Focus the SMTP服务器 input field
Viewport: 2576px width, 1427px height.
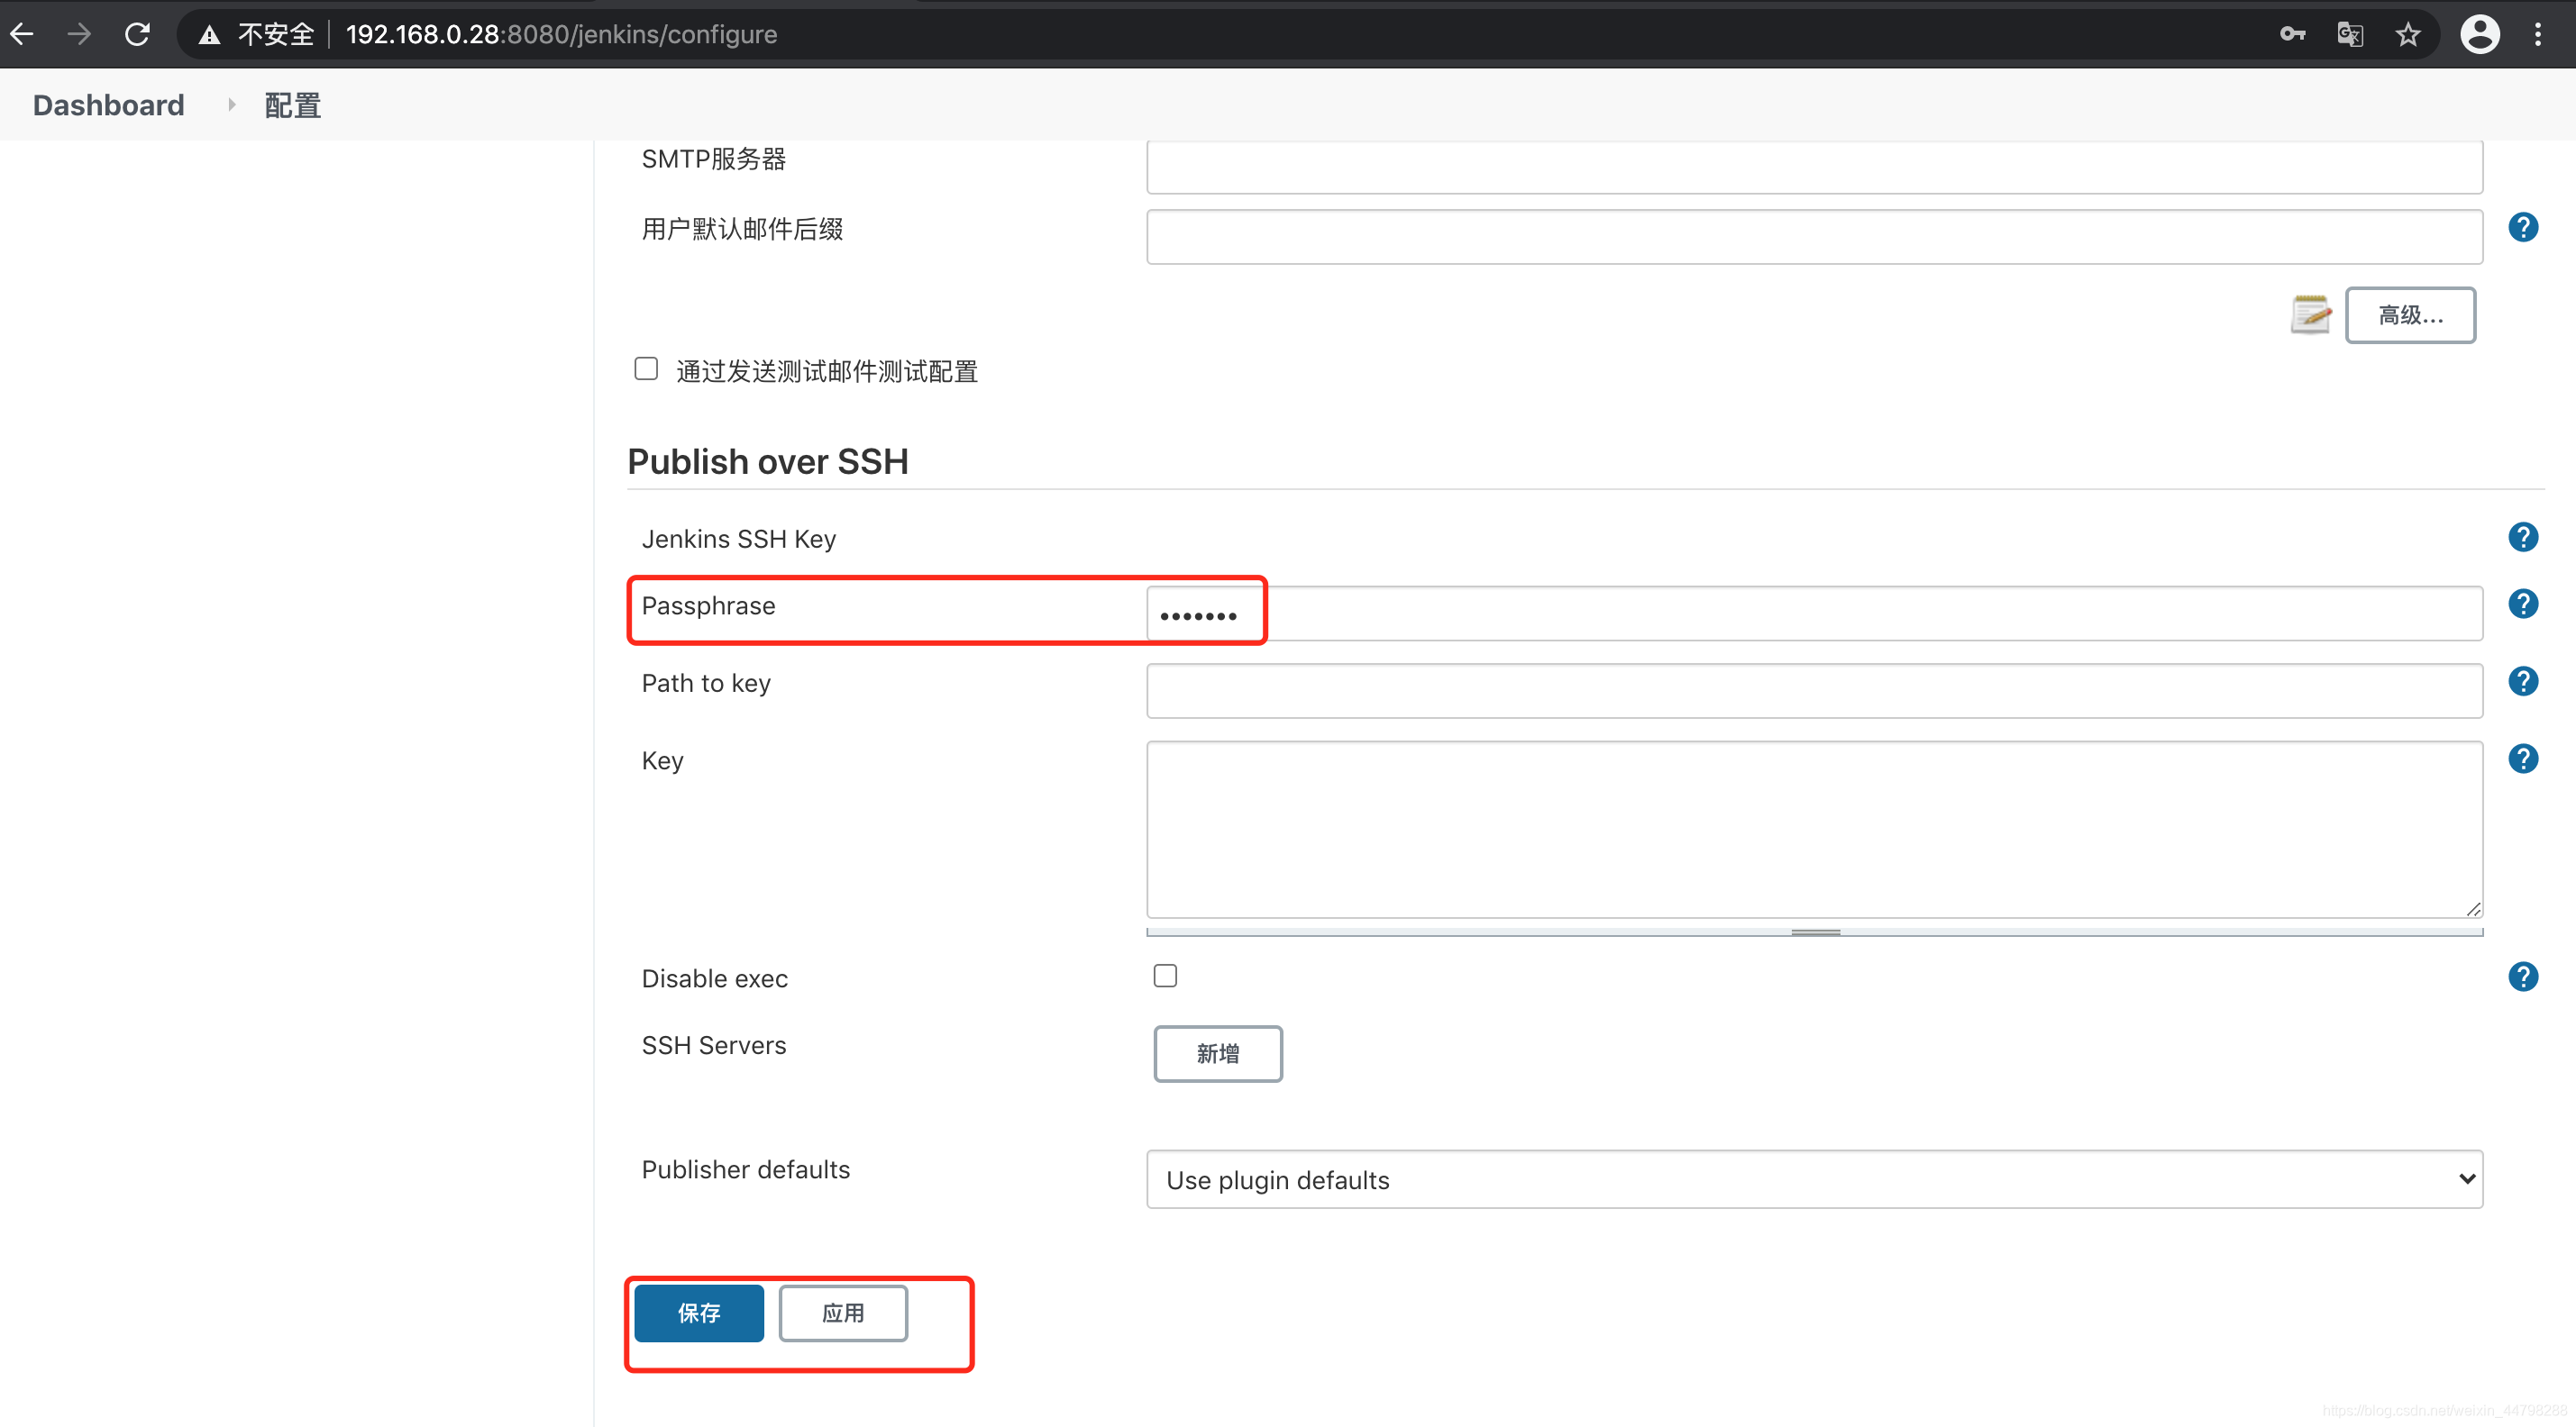pos(1814,166)
